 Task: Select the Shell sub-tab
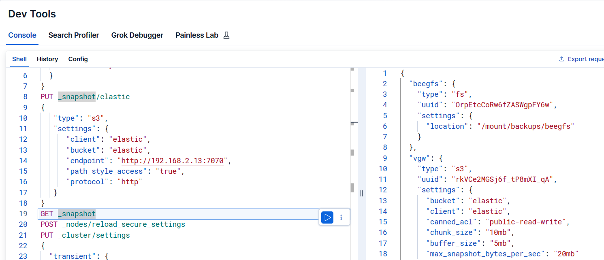(19, 59)
